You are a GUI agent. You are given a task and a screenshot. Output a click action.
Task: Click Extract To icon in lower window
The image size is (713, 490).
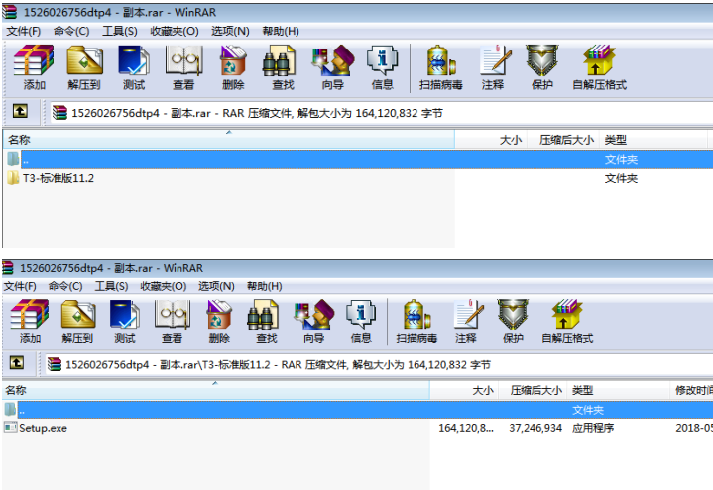click(x=77, y=321)
